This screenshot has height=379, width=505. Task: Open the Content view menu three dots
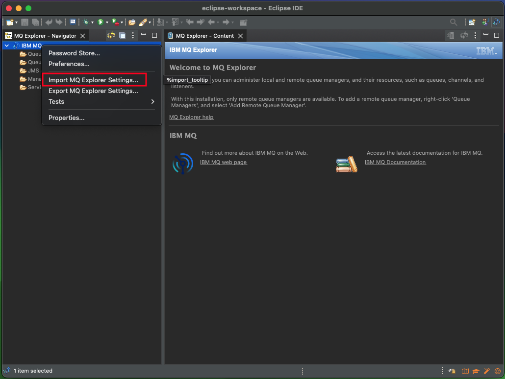click(x=475, y=35)
